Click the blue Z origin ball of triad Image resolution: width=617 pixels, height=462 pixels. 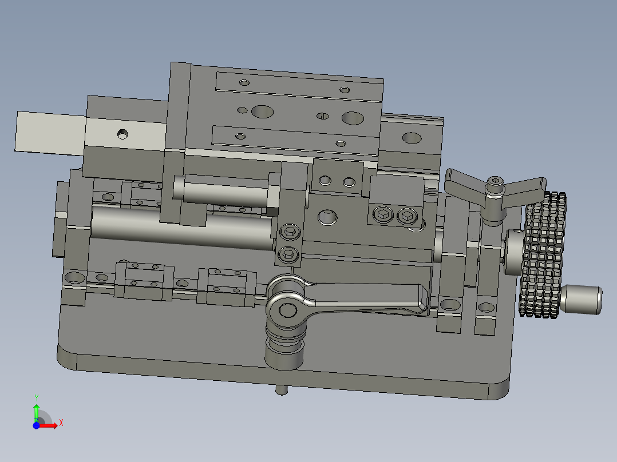[x=36, y=425]
